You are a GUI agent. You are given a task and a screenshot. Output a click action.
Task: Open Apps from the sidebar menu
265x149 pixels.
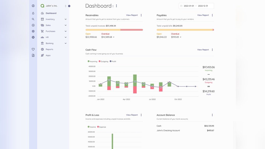click(48, 56)
